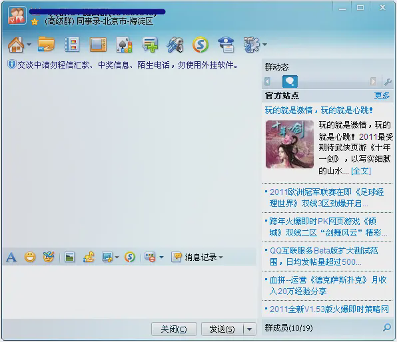
Task: Open the group home page house icon
Action: 16,45
